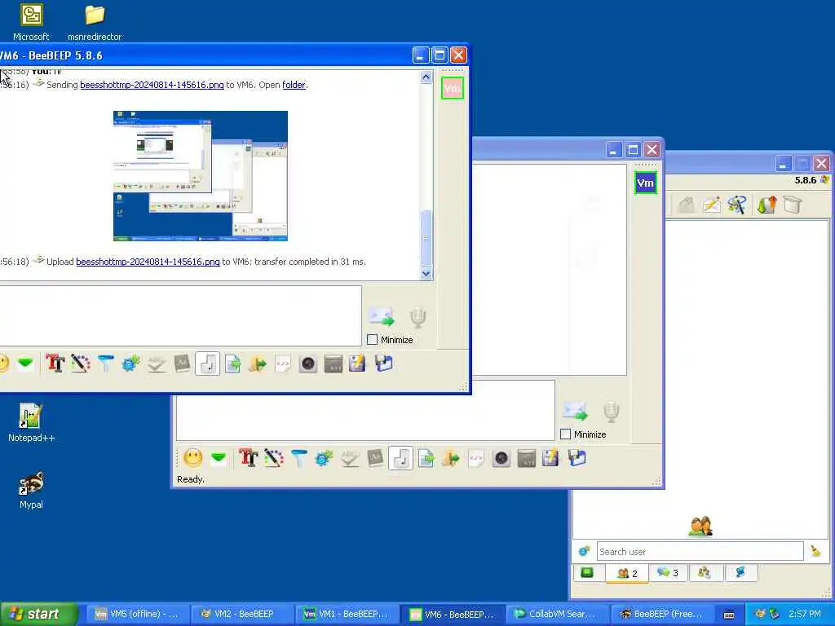835x626 pixels.
Task: Click bucket icon in BeeBEEP main toolbar
Action: point(793,205)
